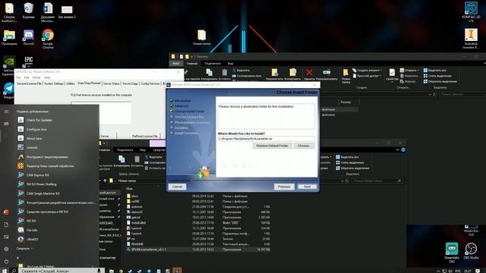Switch to the Вид tab in the Siemens Explorer window

coord(230,63)
